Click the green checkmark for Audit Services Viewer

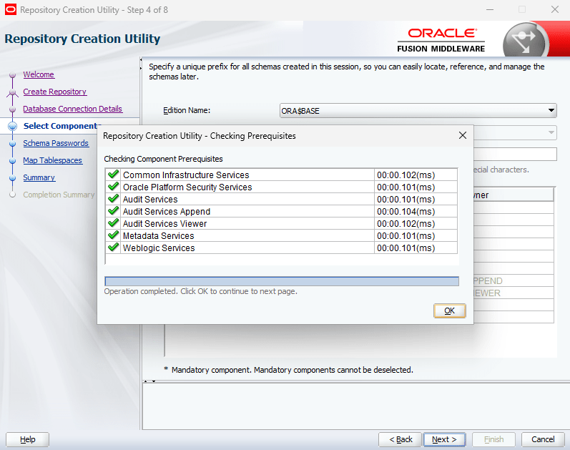(x=114, y=223)
